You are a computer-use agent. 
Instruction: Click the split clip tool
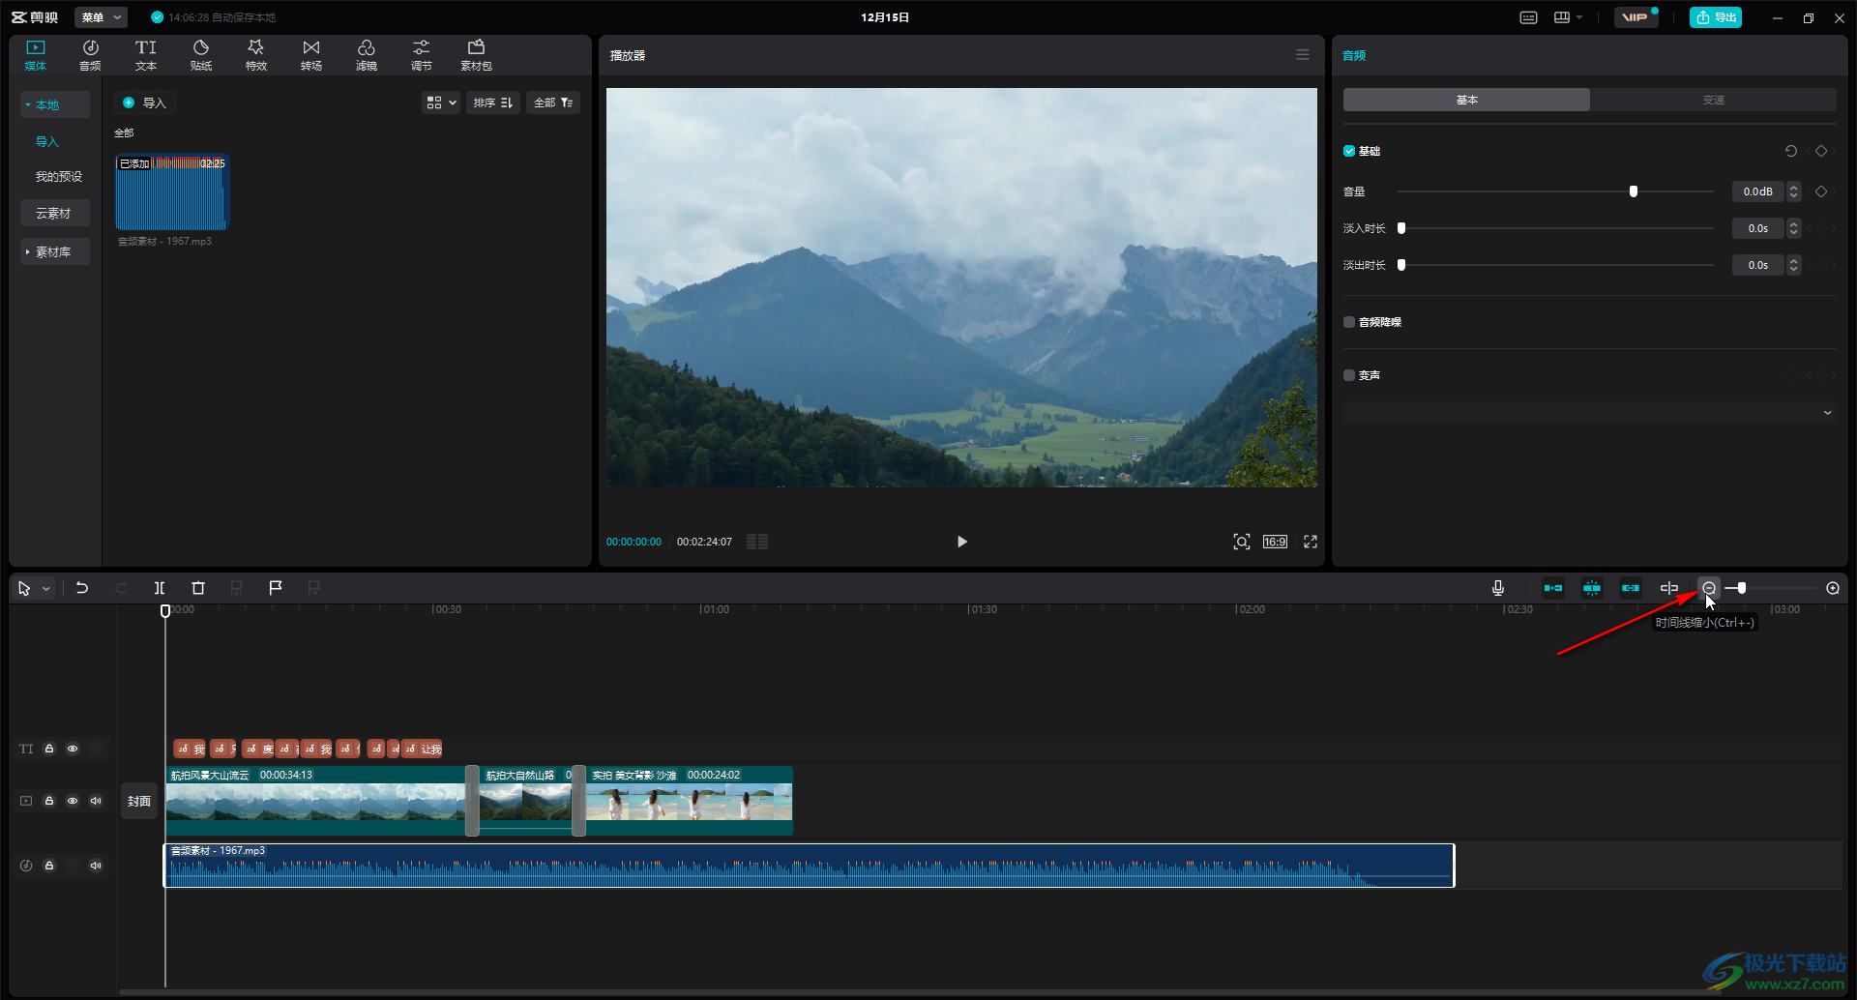click(x=160, y=588)
